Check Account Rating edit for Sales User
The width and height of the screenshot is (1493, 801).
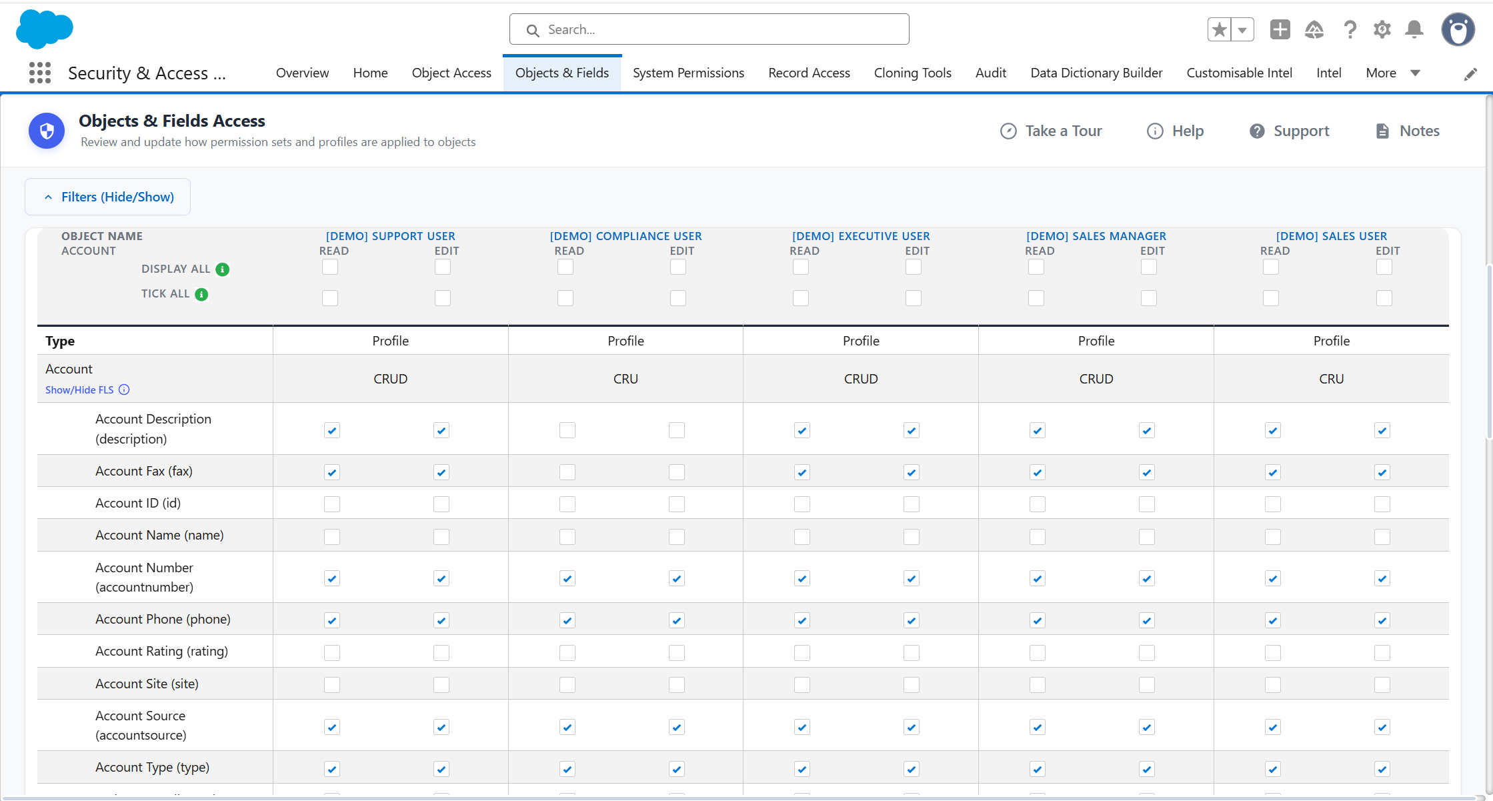tap(1382, 652)
